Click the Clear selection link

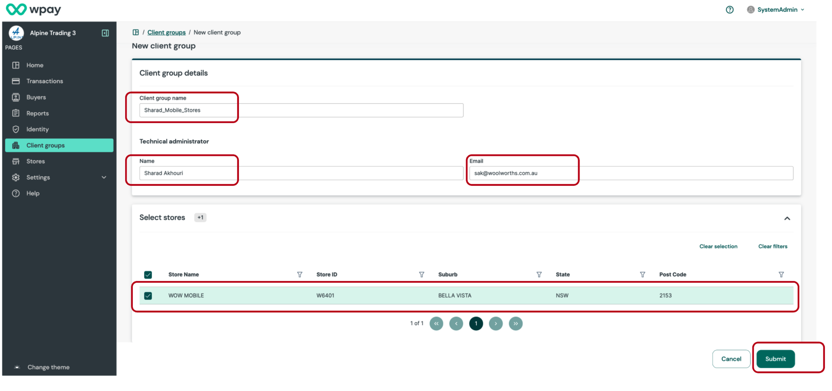(x=718, y=246)
